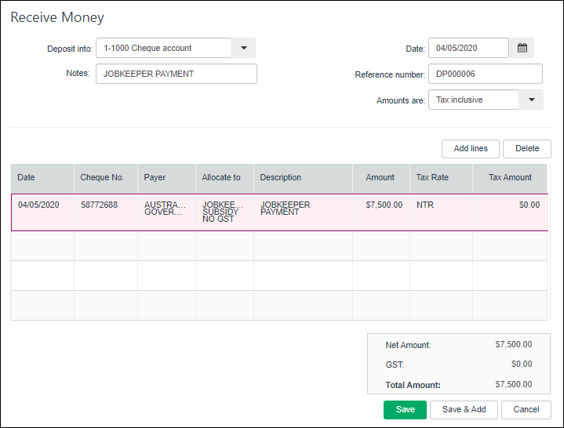Select the Payer cell in first row
The height and width of the screenshot is (428, 564).
coord(166,211)
